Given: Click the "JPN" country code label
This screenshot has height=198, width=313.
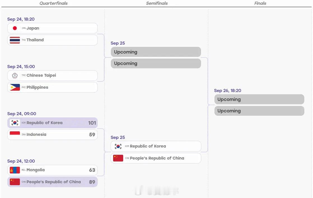Looking at the screenshot, I should tap(24, 28).
